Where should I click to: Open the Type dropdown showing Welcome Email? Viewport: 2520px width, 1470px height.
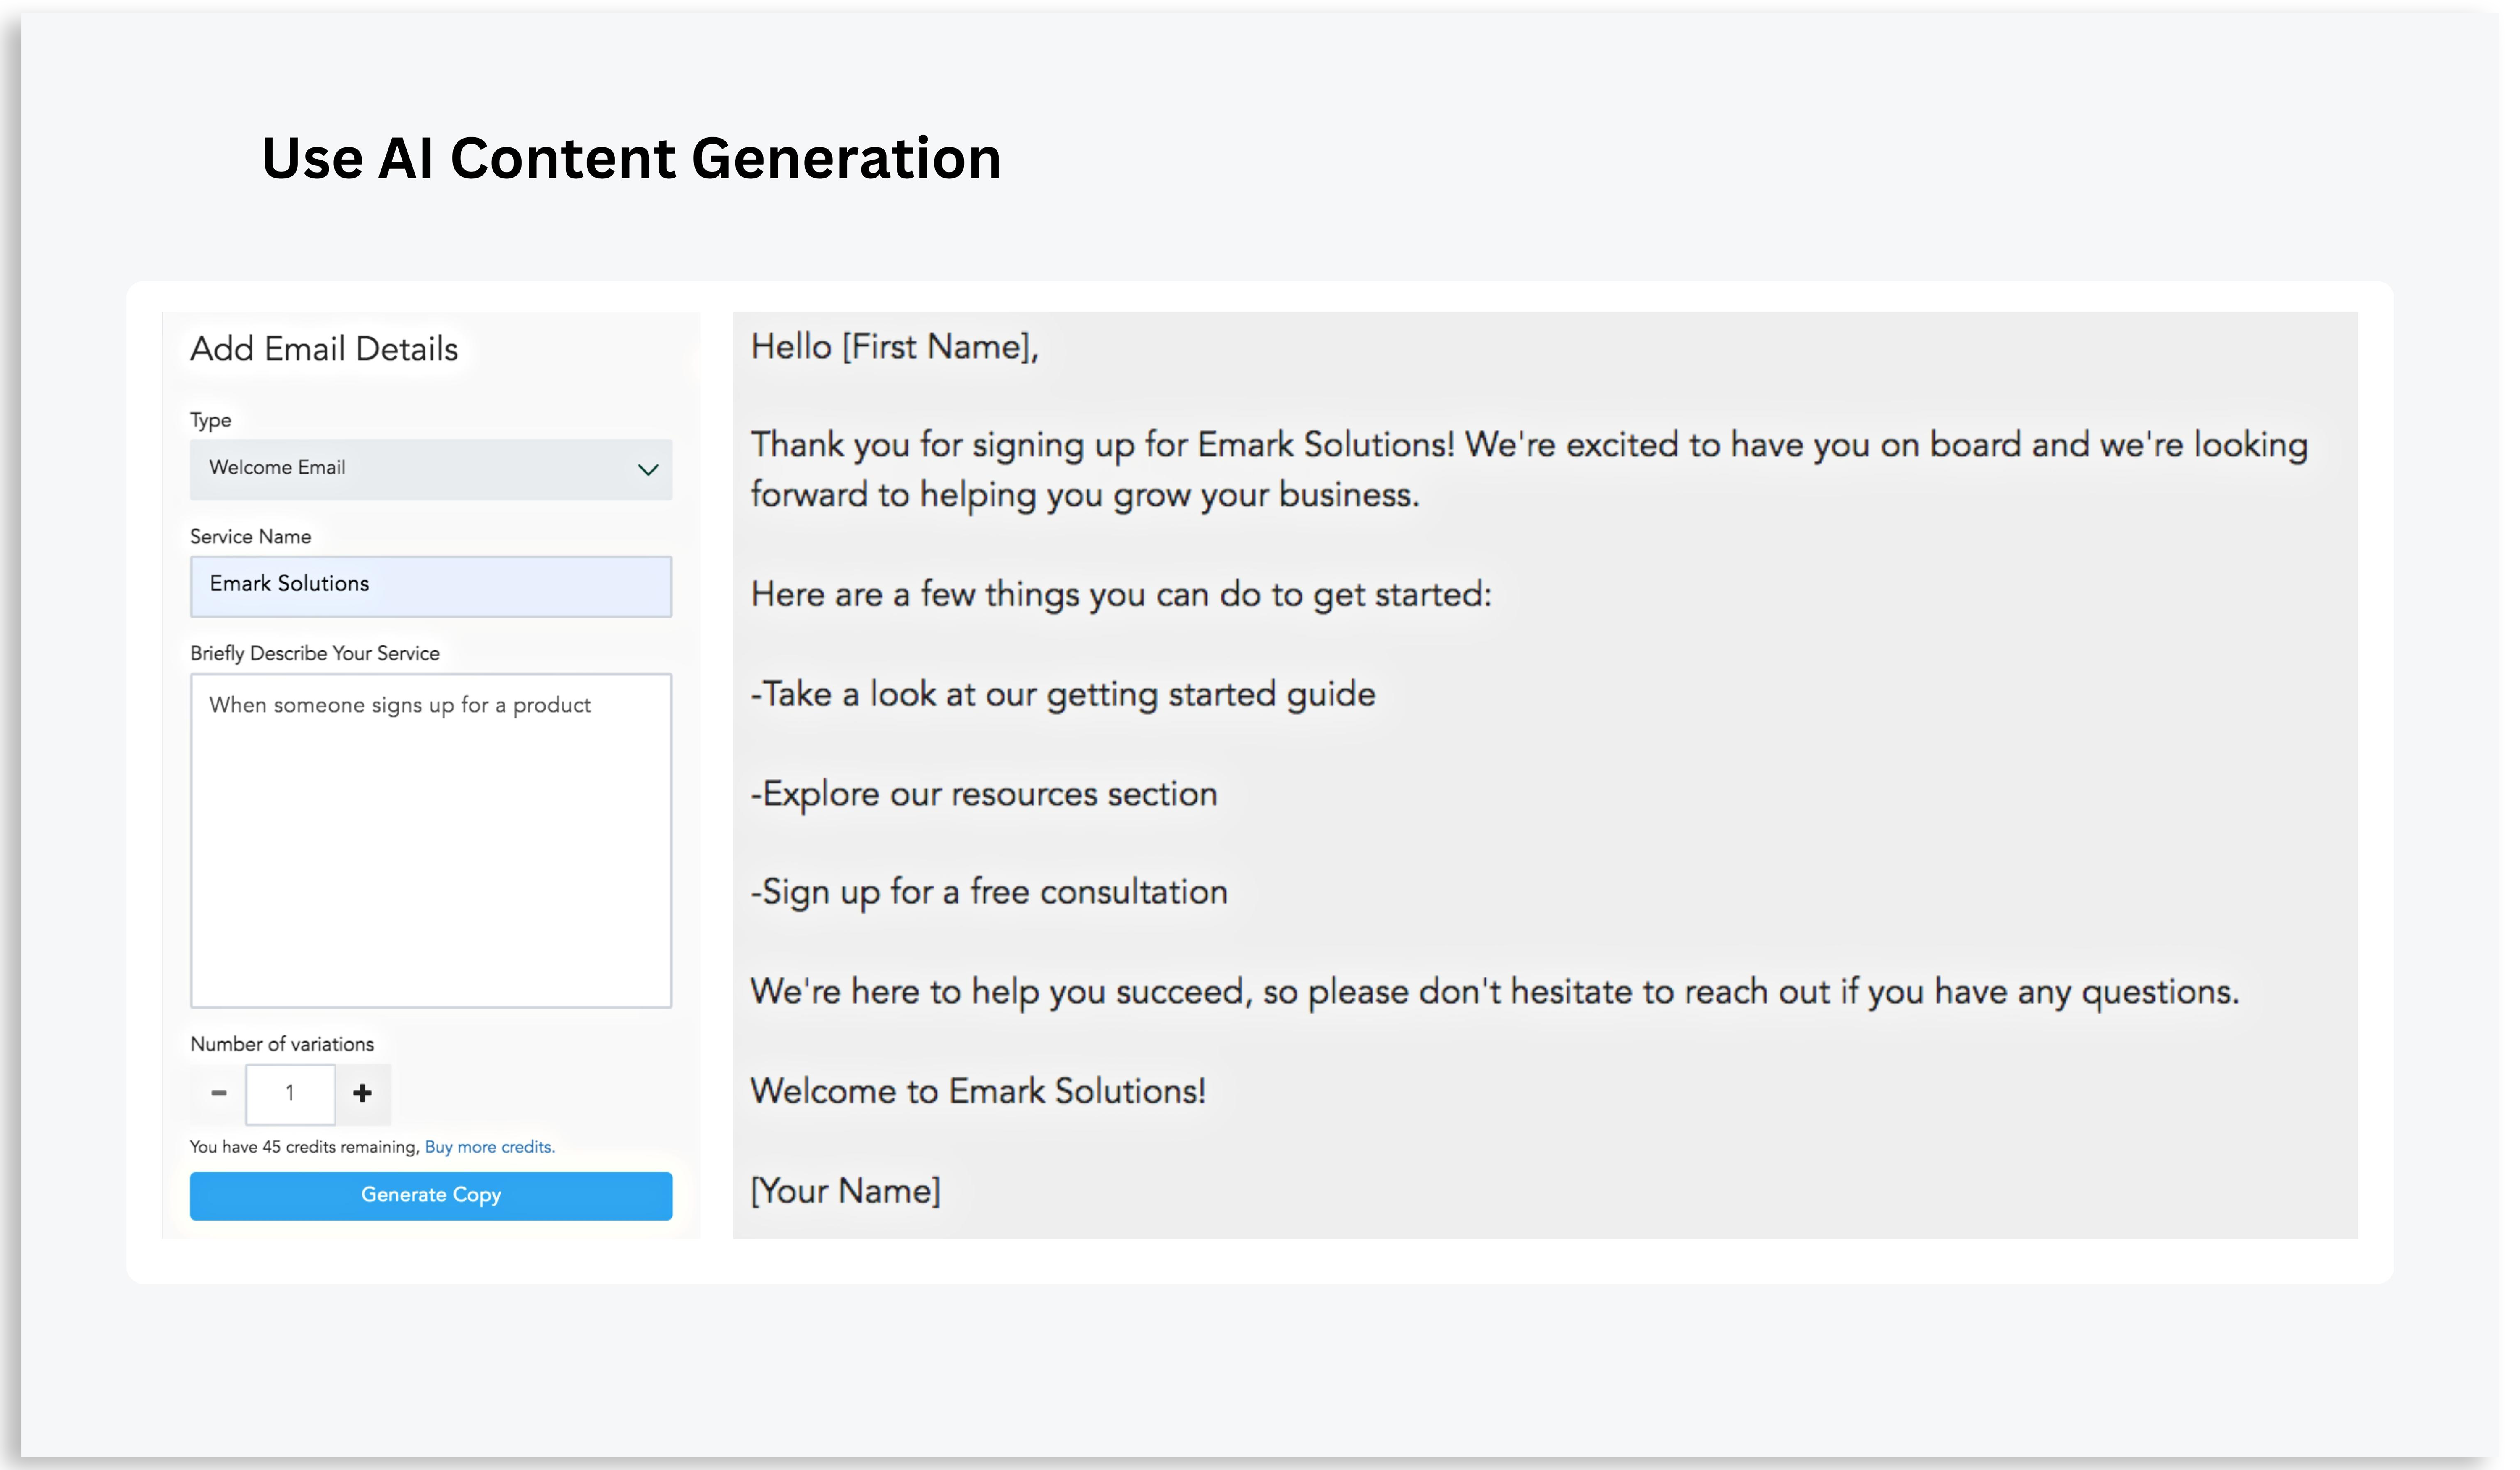(431, 469)
